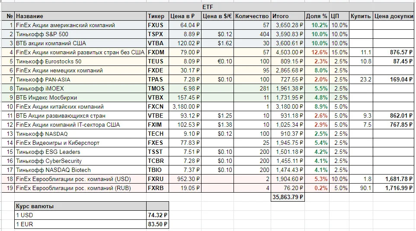416x231 pixels.
Task: Select the TECH ticker cell
Action: tap(157, 134)
